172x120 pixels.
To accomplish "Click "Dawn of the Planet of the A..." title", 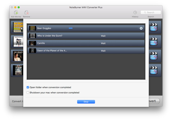I will click(x=52, y=51).
